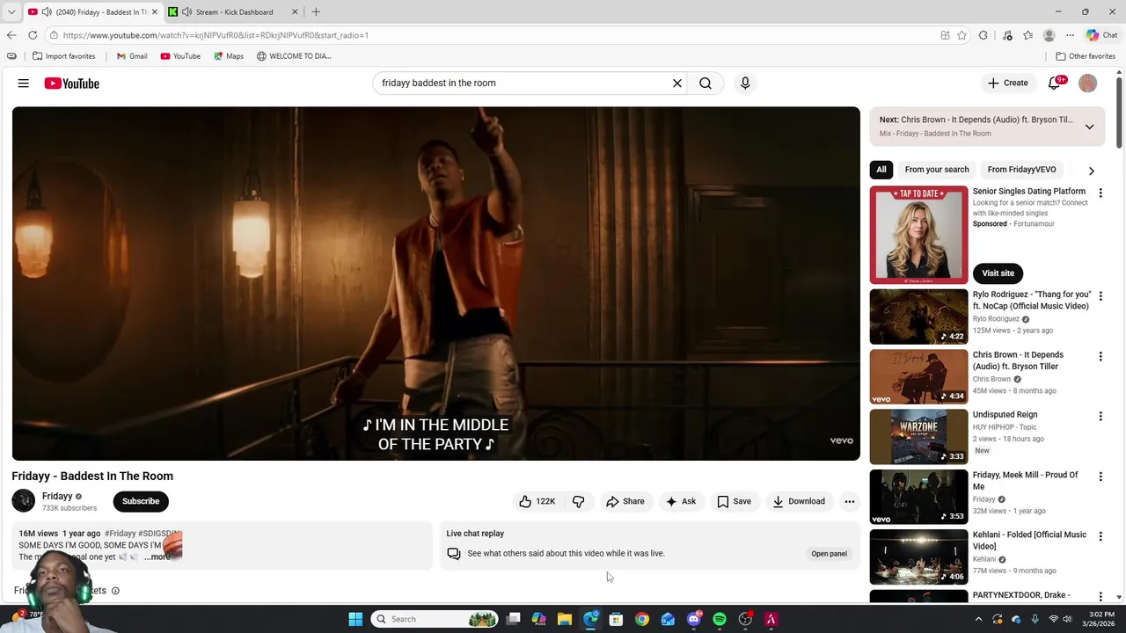Screen dimensions: 1126x633
Task: Go back in the browser
Action: click(11, 35)
